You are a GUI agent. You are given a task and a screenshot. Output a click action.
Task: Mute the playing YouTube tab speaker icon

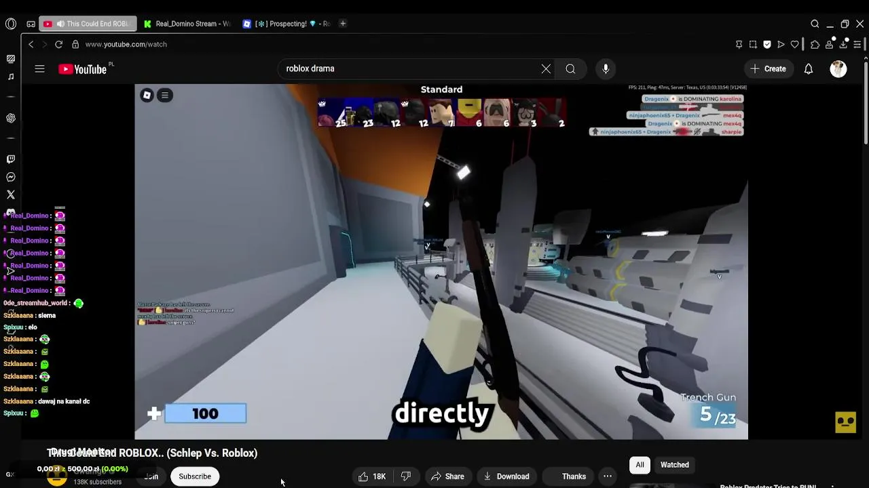point(60,24)
